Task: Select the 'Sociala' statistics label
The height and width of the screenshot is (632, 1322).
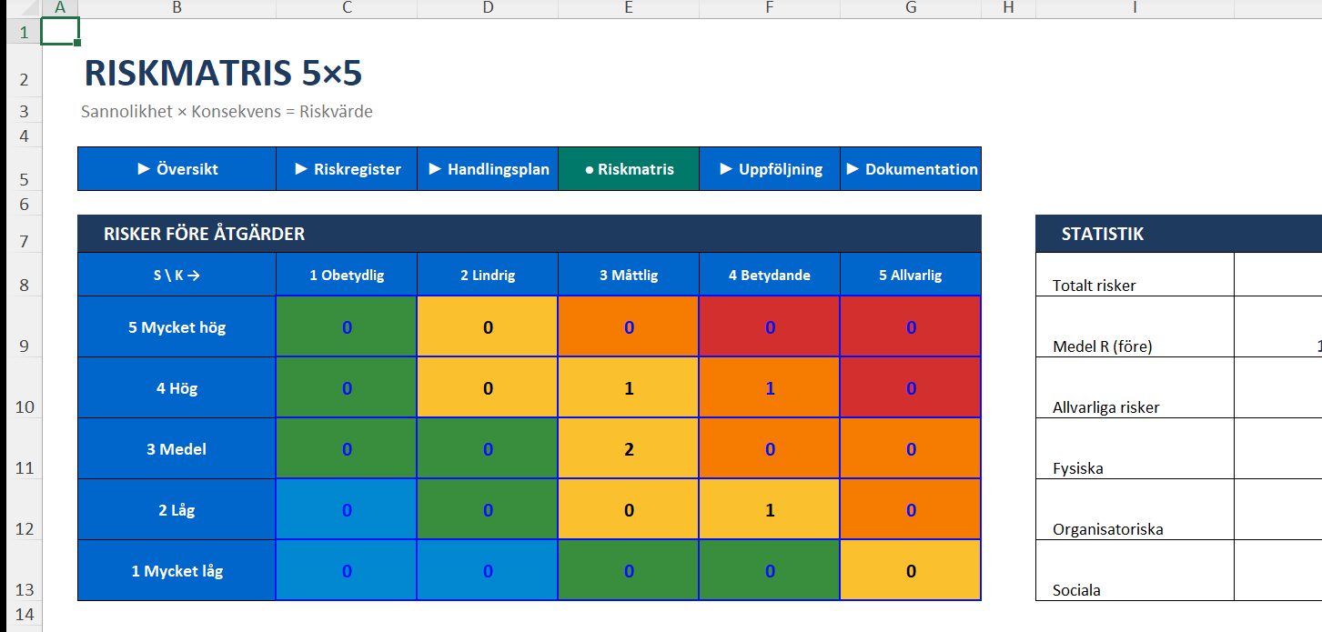Action: click(x=1135, y=570)
